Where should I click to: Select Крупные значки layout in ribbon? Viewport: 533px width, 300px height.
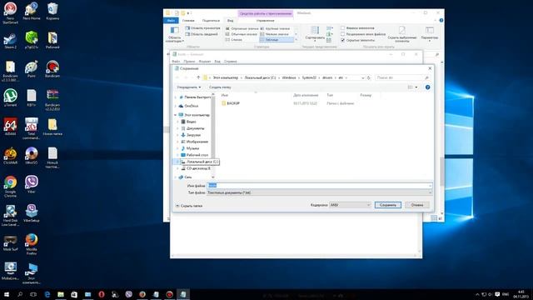pos(276,28)
